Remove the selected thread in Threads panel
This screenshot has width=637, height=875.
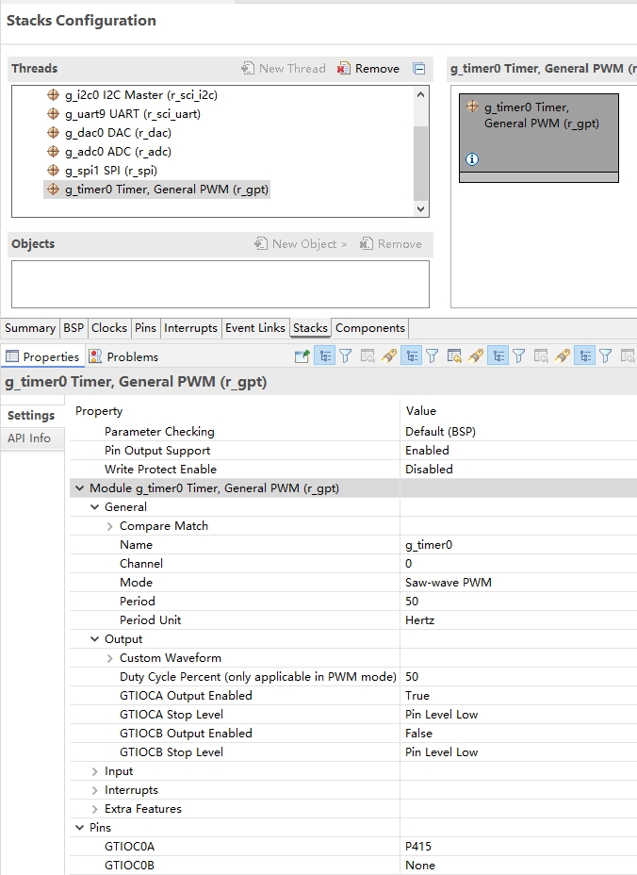(368, 69)
